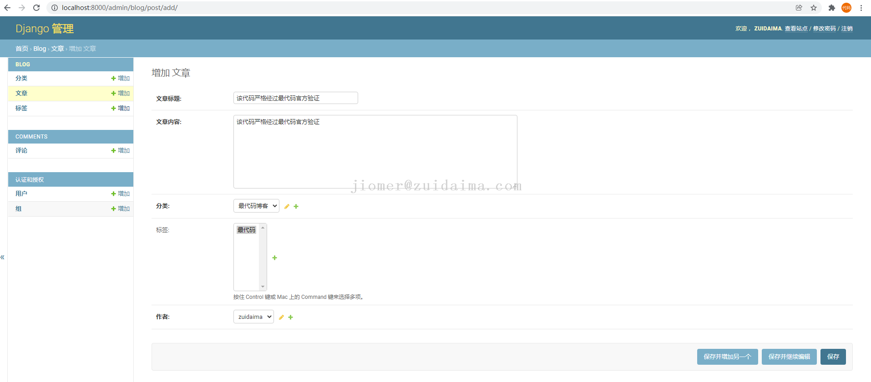Click 增加 next to 评论 in sidebar

coord(121,150)
